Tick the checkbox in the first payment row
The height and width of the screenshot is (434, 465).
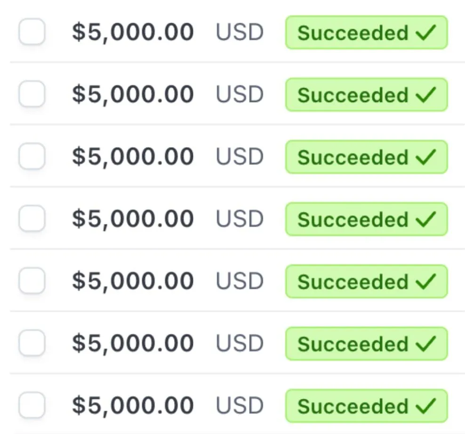click(x=32, y=32)
